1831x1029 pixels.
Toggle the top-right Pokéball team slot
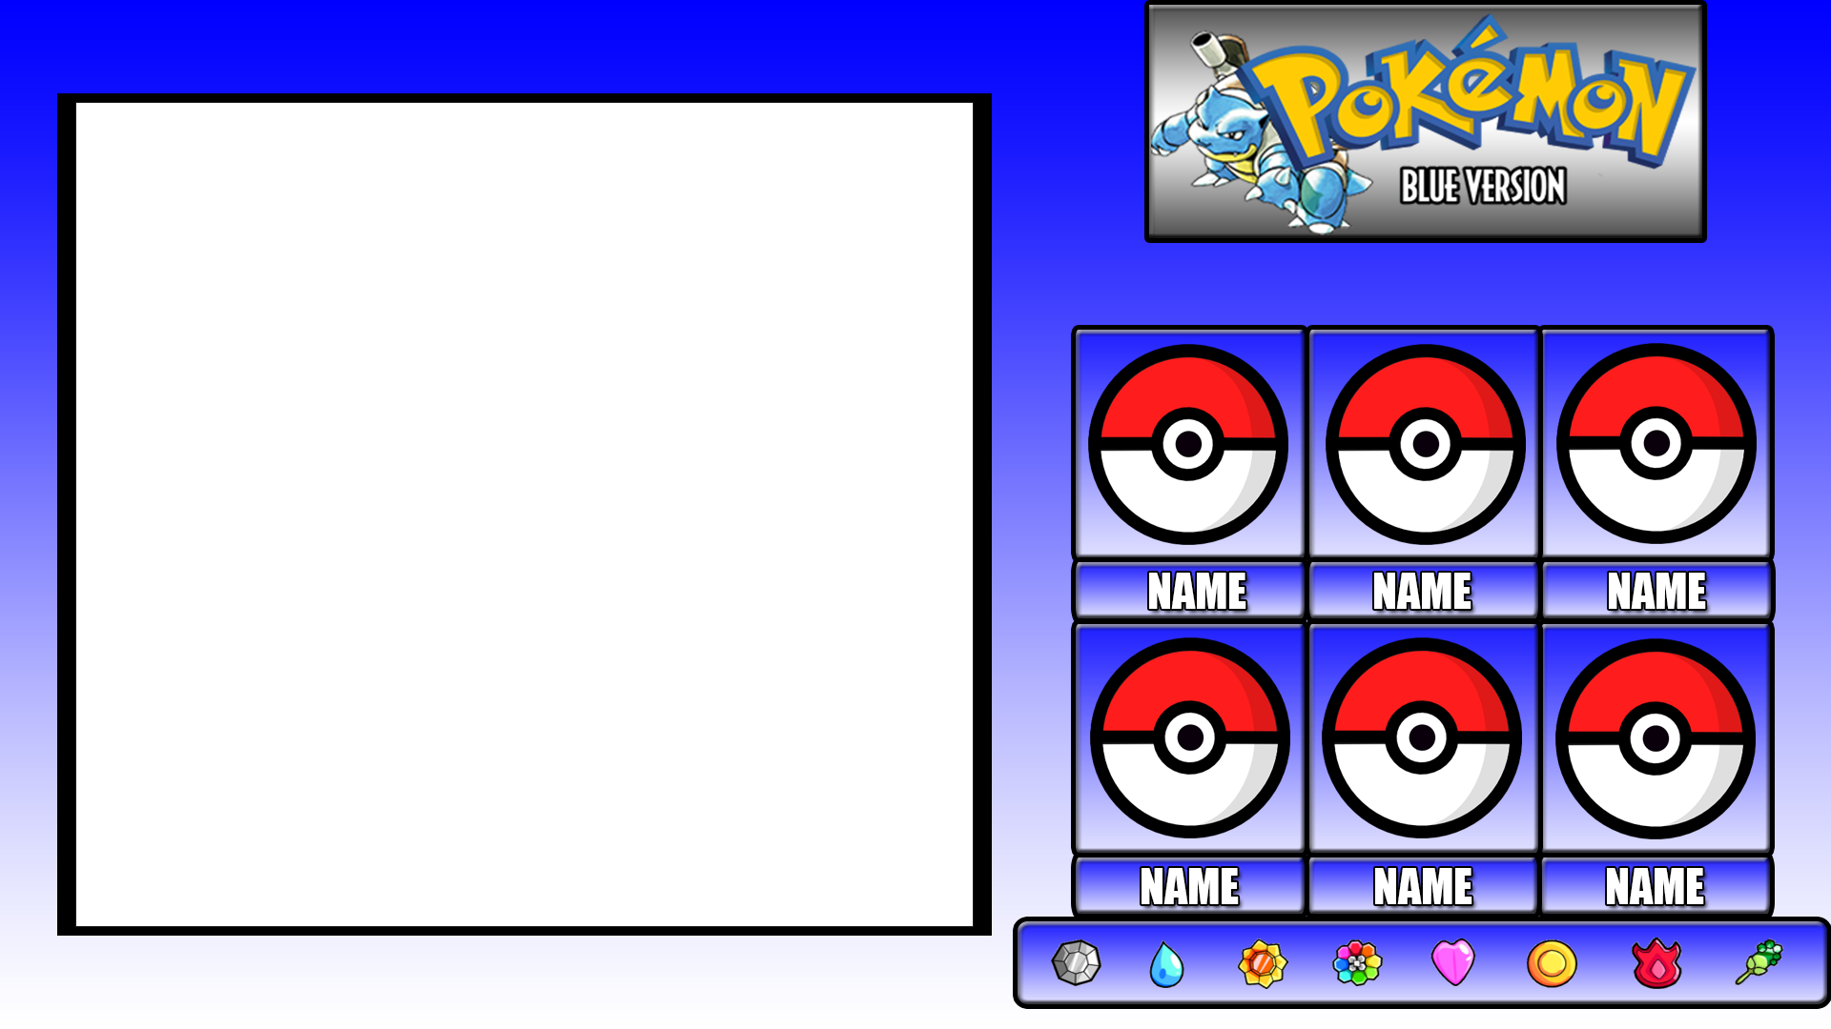pos(1657,440)
